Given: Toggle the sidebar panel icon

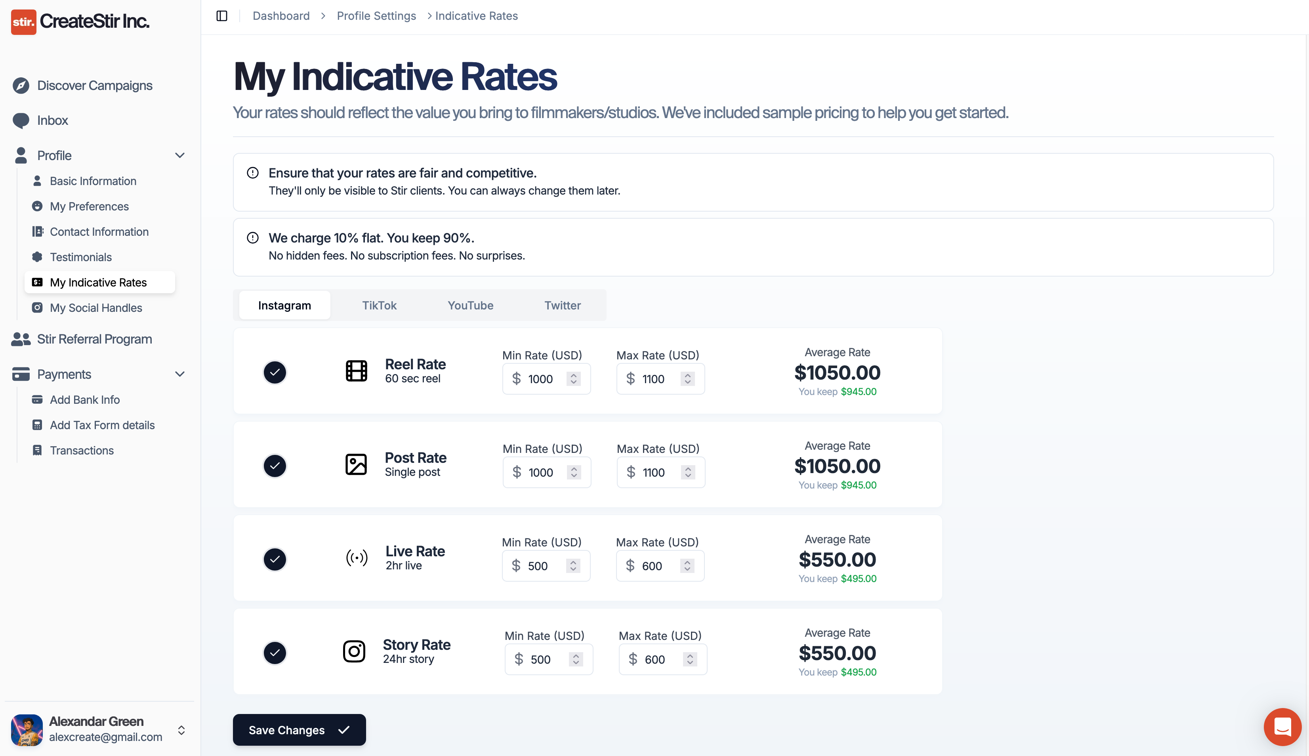Looking at the screenshot, I should [221, 16].
